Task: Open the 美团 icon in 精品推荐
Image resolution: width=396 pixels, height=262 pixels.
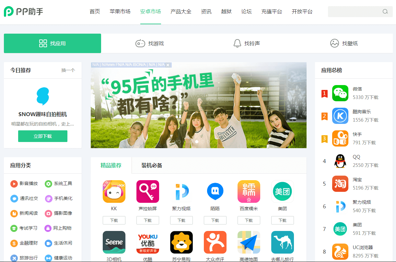Action: pyautogui.click(x=283, y=191)
